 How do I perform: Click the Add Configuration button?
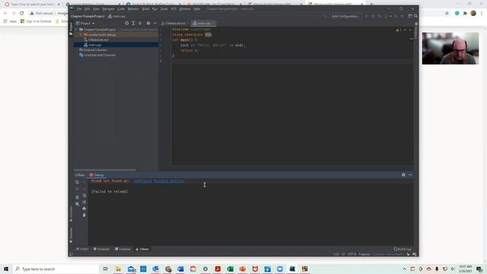pos(345,16)
